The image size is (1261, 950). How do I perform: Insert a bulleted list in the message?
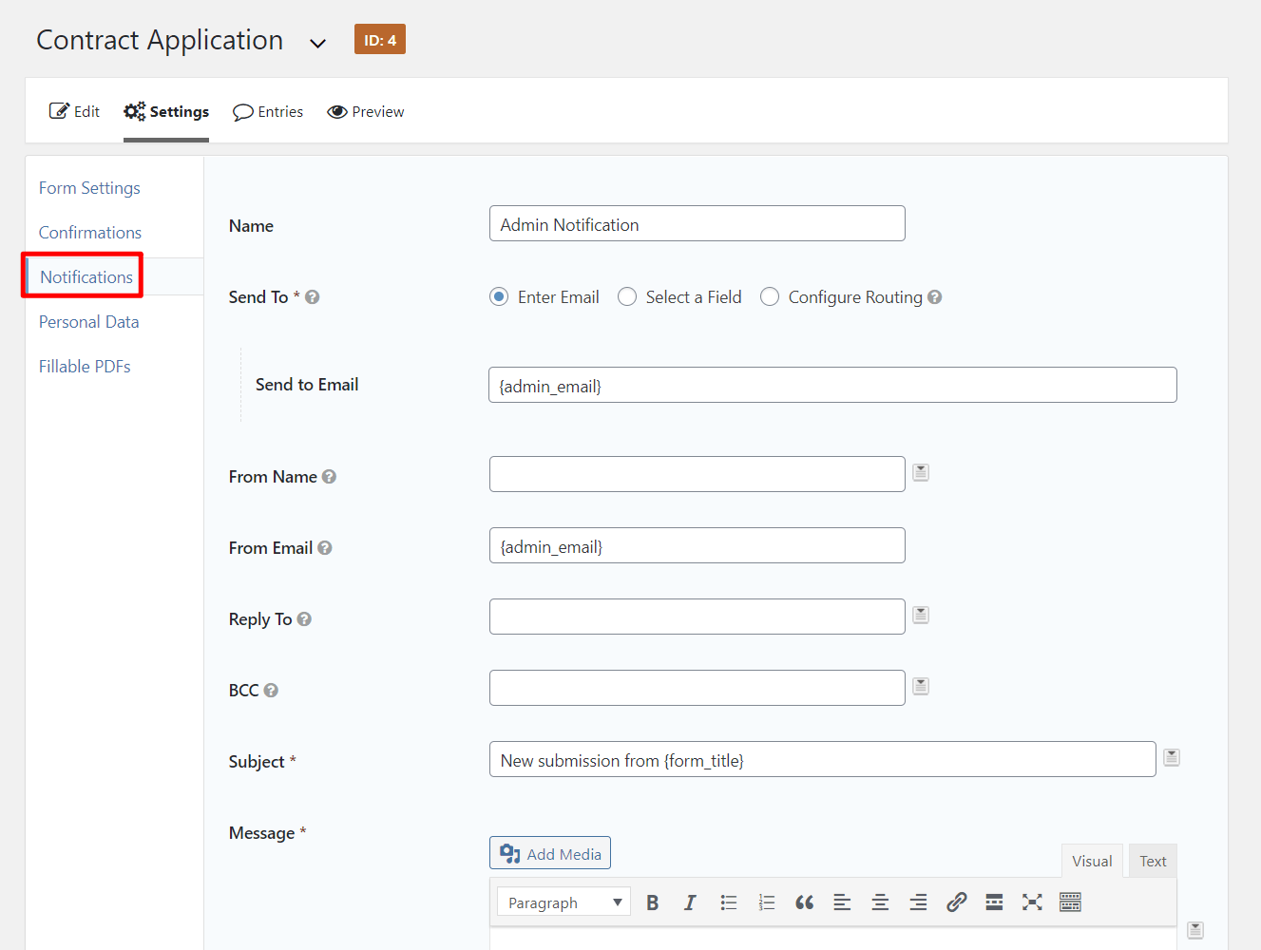click(x=728, y=902)
